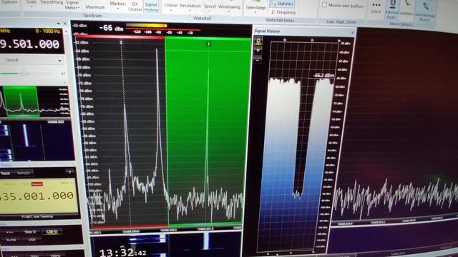Screen dimensions: 458x257
Task: Click the Maximum spectrum ribbon item
Action: [x=95, y=6]
